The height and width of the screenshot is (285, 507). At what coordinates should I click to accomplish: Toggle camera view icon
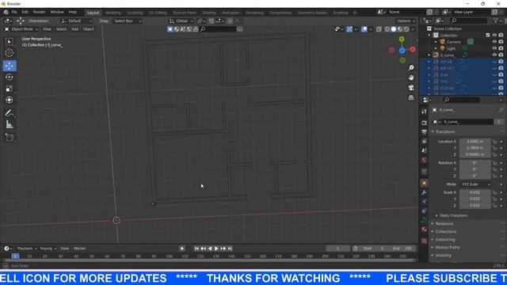[x=411, y=88]
